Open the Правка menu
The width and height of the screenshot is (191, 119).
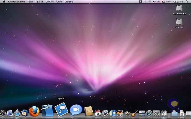[x=39, y=2]
